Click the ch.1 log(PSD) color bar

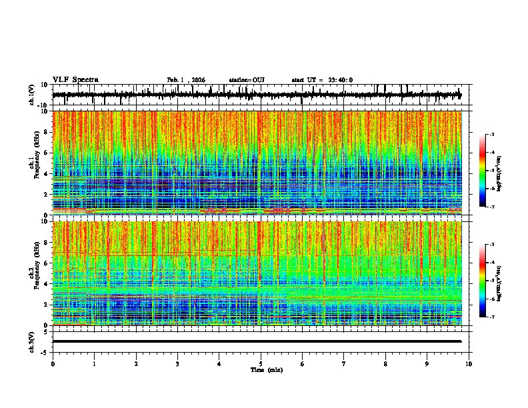[483, 171]
